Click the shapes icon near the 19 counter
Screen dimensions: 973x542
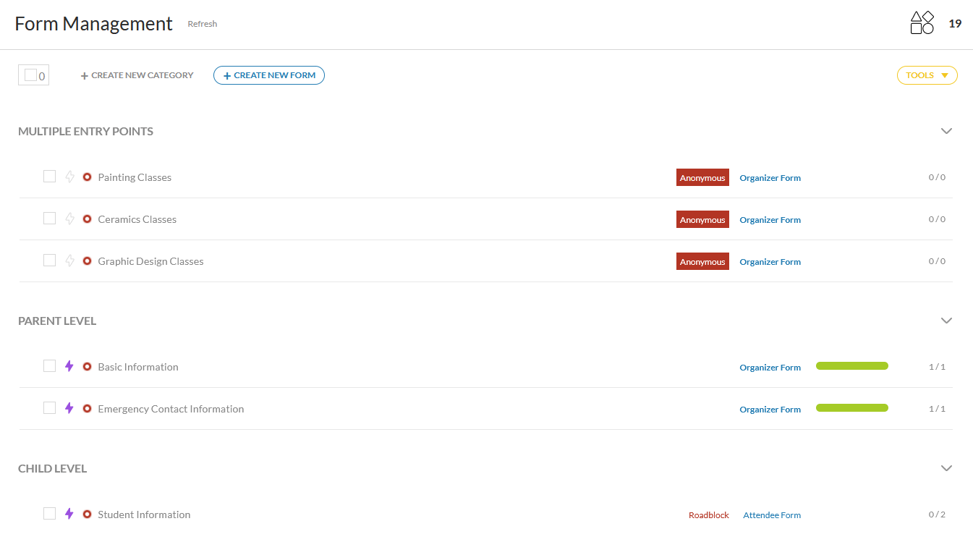tap(922, 23)
